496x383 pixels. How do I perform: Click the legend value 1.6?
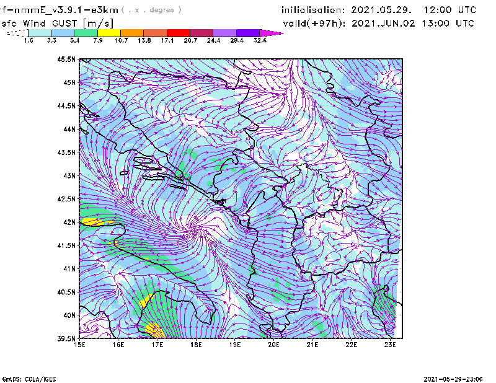point(29,40)
